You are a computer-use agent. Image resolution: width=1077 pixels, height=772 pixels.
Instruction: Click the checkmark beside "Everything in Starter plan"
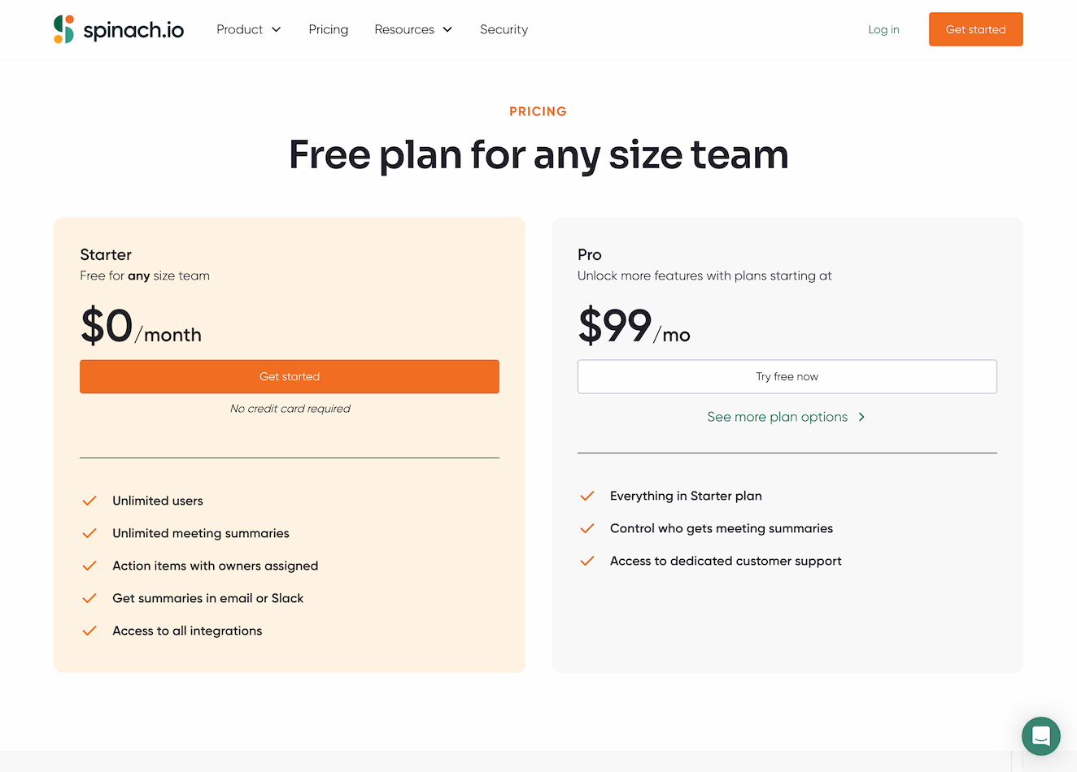coord(587,496)
